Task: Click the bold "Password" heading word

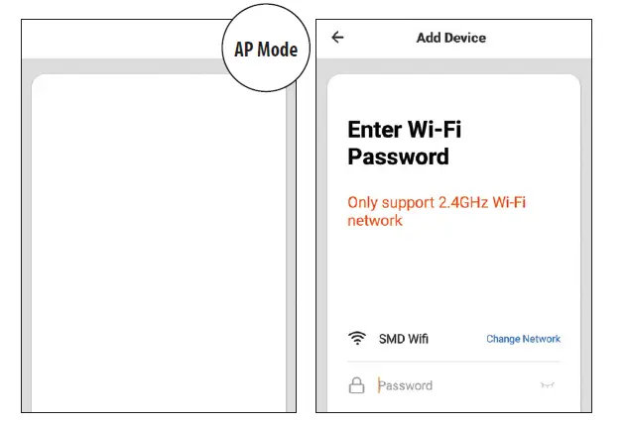Action: (398, 157)
